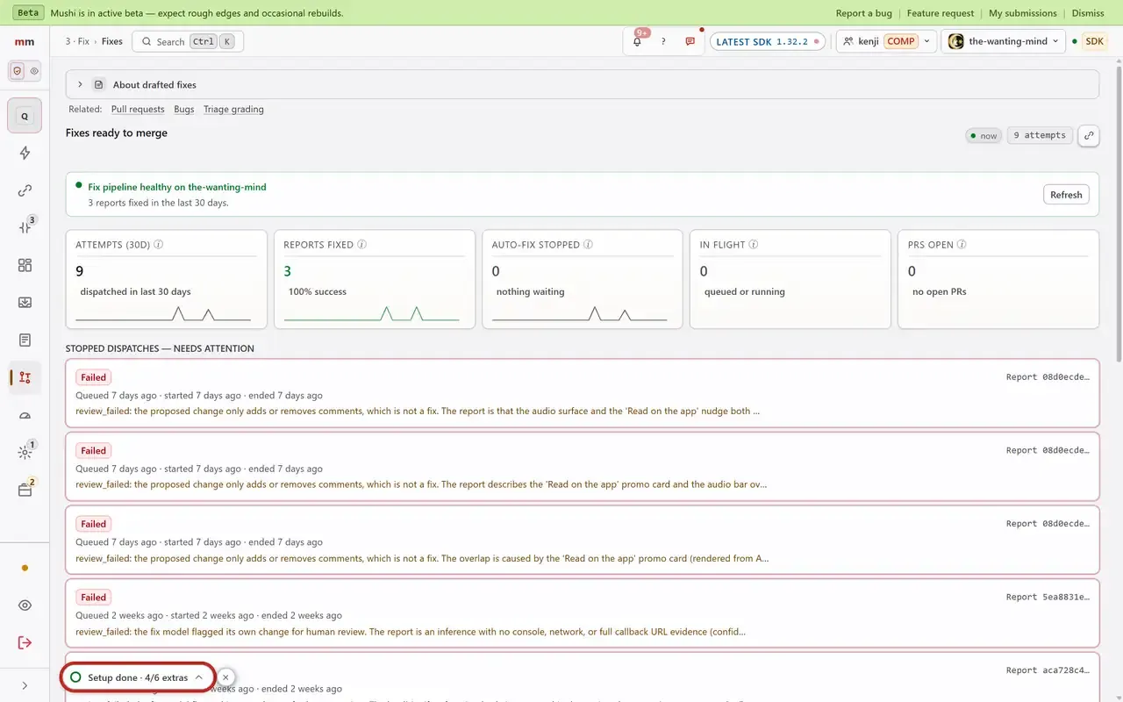This screenshot has height=702, width=1123.
Task: Show the info tooltip for Reports Fixed
Action: (361, 245)
